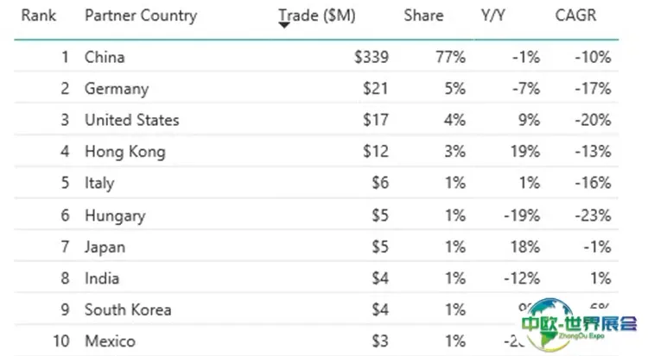
Task: Select the Hong Kong row
Action: pos(124,152)
